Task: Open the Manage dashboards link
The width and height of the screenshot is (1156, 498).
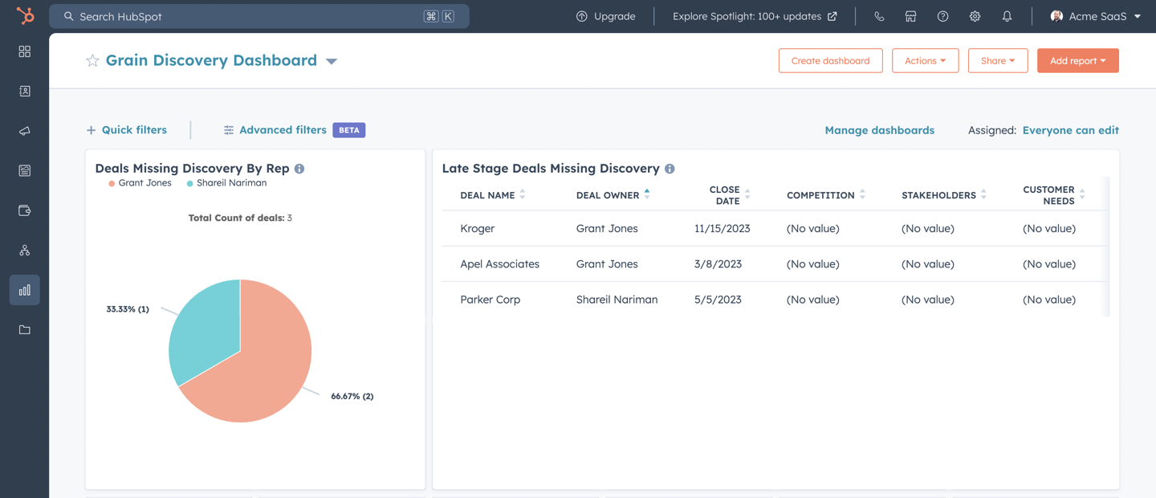Action: pos(879,130)
